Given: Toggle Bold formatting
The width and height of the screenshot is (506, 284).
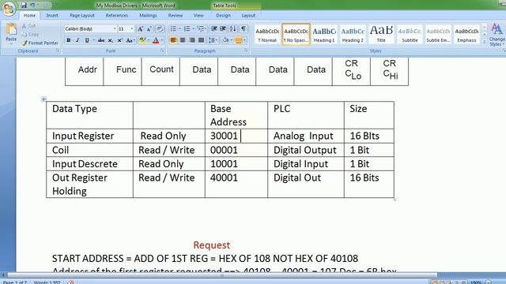Looking at the screenshot, I should 69,40.
